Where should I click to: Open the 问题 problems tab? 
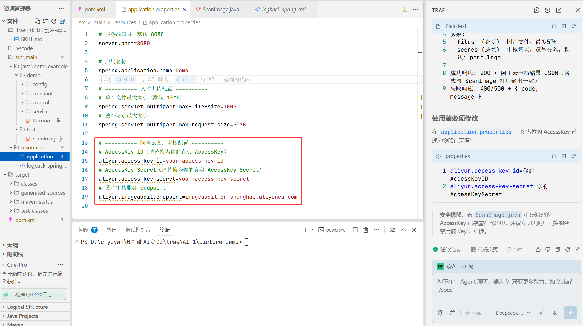click(88, 230)
